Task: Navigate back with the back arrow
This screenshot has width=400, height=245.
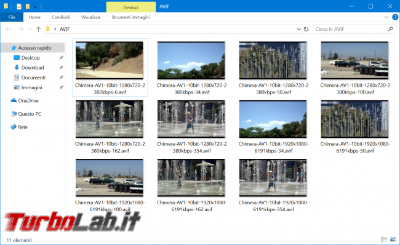Action: [8, 29]
